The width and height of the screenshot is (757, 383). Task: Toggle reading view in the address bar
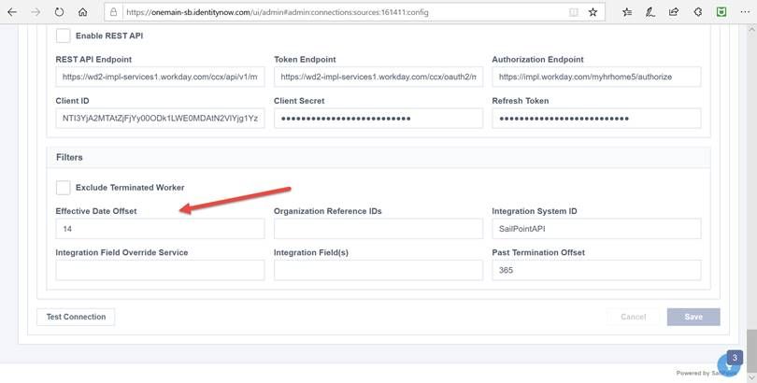point(573,13)
